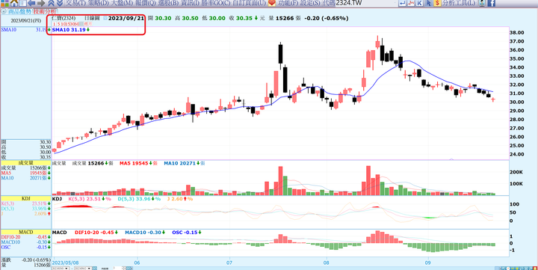Click the red heart favorites icon

coord(272,3)
